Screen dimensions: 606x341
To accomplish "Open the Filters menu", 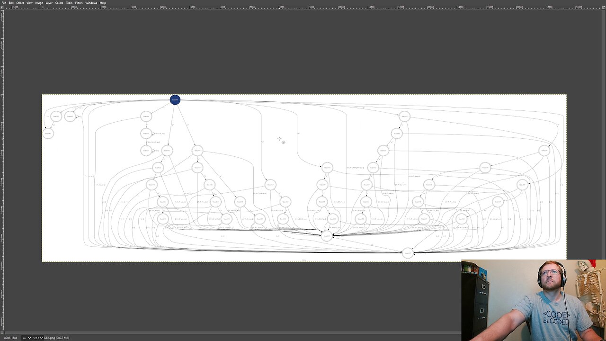I will pyautogui.click(x=79, y=3).
